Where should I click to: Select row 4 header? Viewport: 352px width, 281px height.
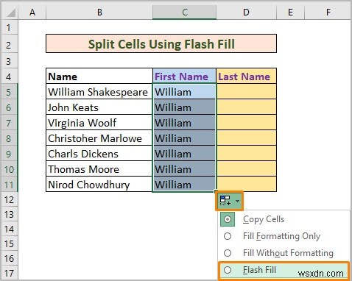tap(10, 77)
